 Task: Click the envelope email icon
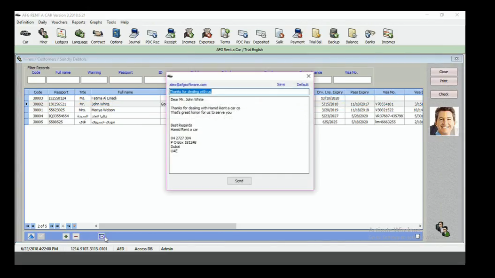[102, 236]
